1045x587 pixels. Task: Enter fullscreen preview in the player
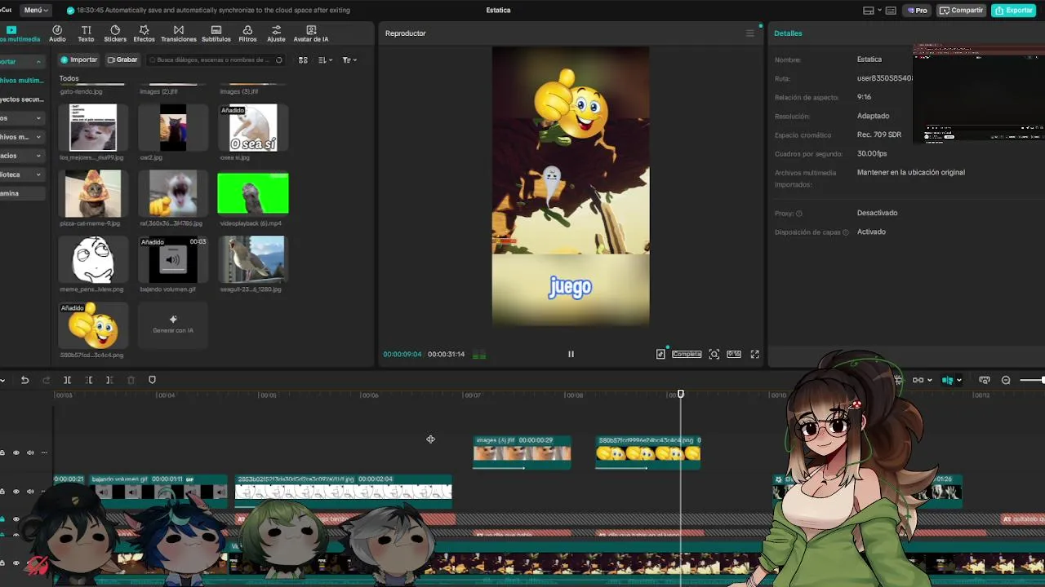pos(754,354)
